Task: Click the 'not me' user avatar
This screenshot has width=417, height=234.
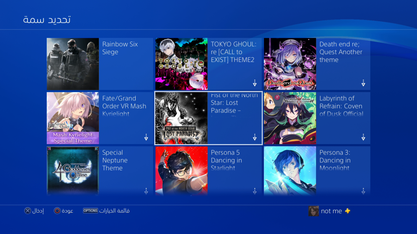Action: coord(314,211)
